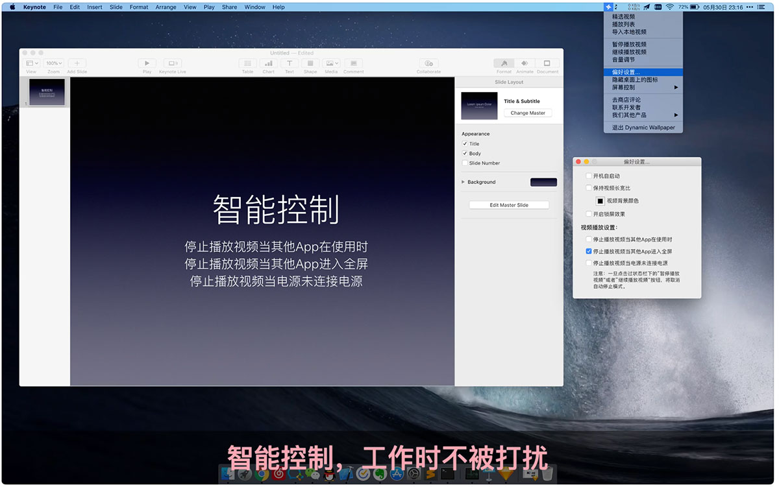The width and height of the screenshot is (779, 487).
Task: Select 偏好设置... from the status menu
Action: [x=626, y=72]
